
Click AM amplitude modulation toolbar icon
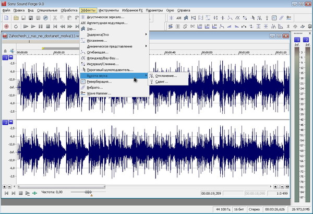tap(178, 18)
